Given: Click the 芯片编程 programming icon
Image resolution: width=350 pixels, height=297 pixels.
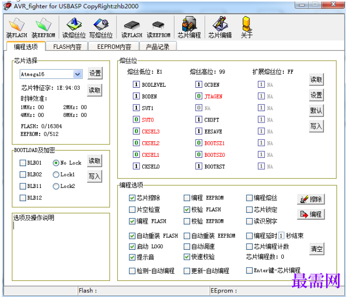Looking at the screenshot, I should [x=189, y=28].
